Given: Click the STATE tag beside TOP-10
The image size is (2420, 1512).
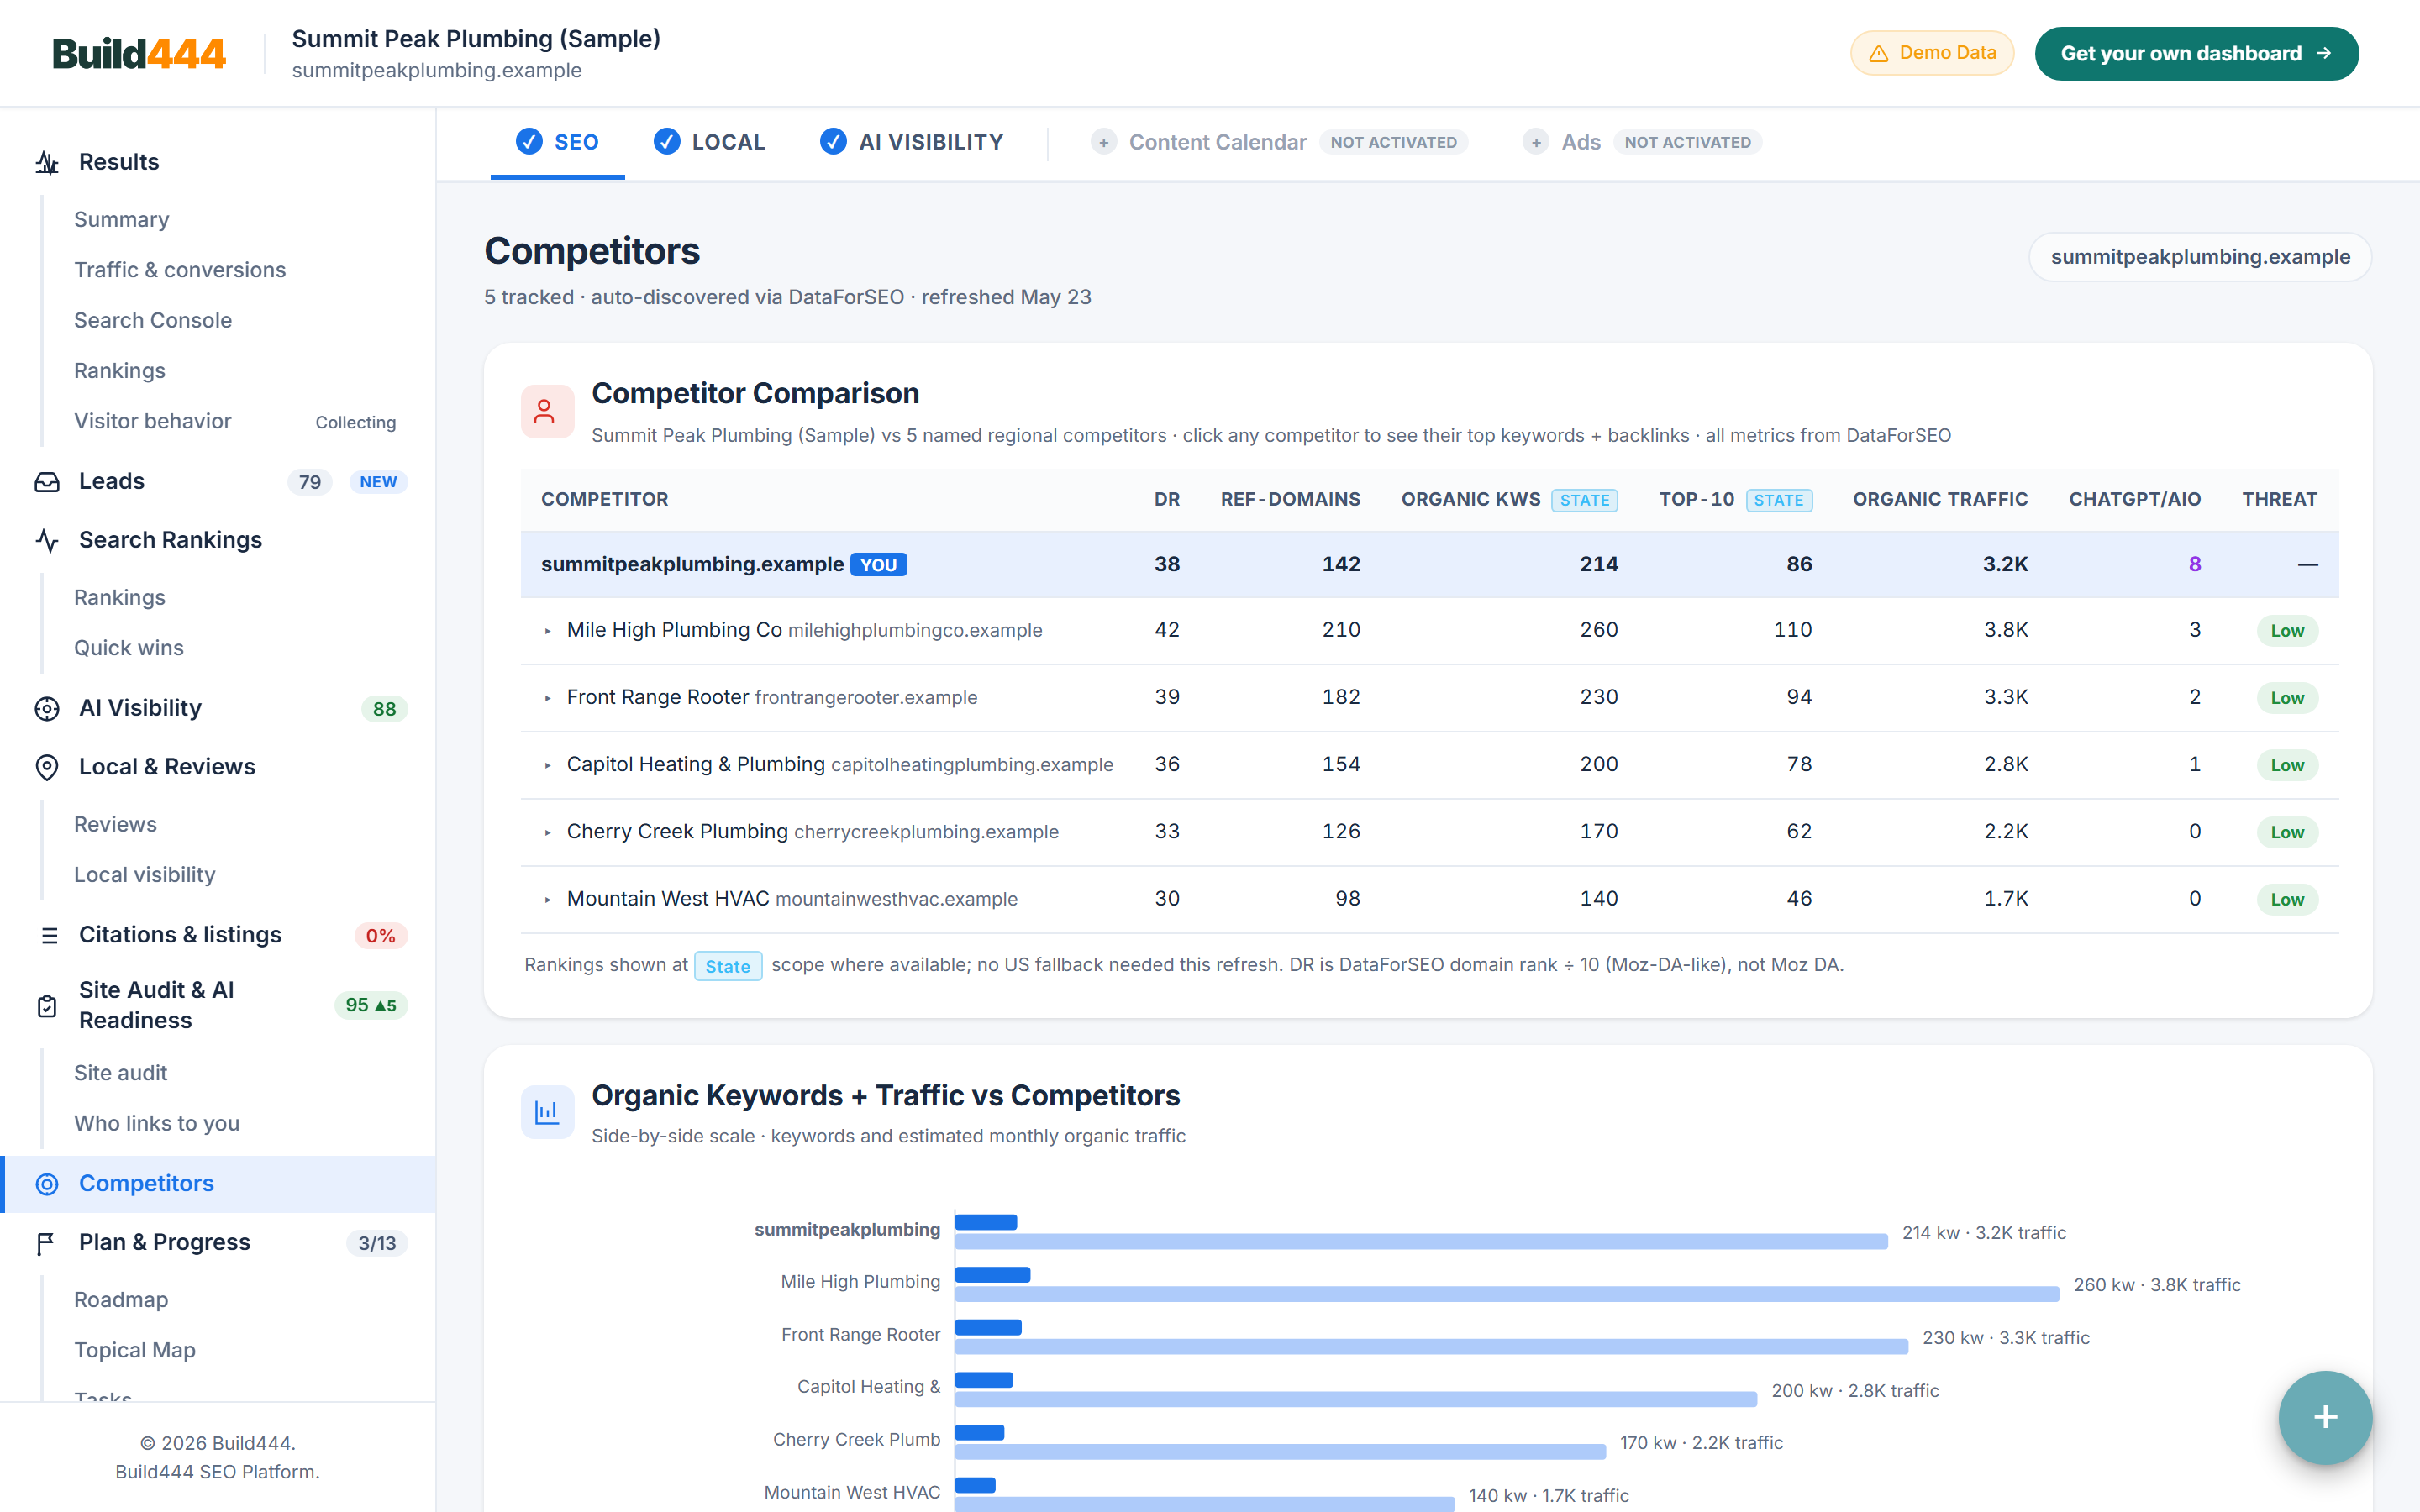Looking at the screenshot, I should (x=1779, y=500).
